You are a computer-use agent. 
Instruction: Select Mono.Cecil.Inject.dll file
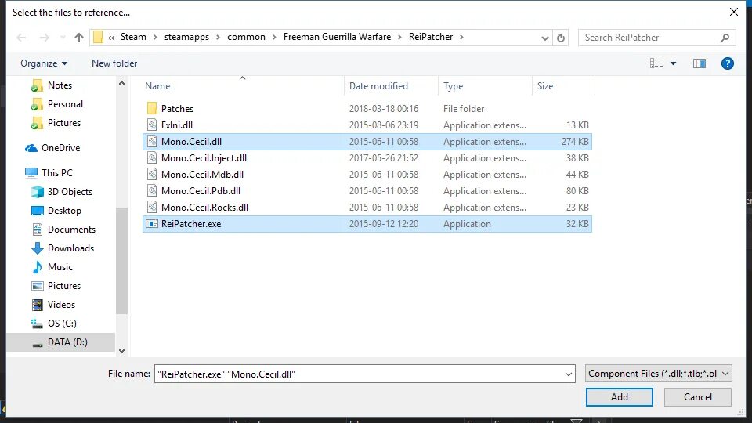click(x=367, y=157)
